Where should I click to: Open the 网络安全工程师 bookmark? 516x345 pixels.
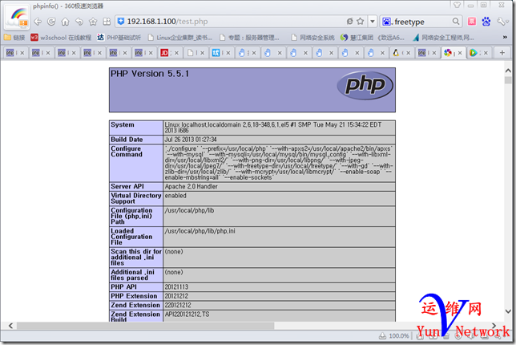(444, 38)
